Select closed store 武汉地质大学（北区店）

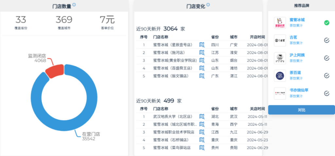pos(173,117)
